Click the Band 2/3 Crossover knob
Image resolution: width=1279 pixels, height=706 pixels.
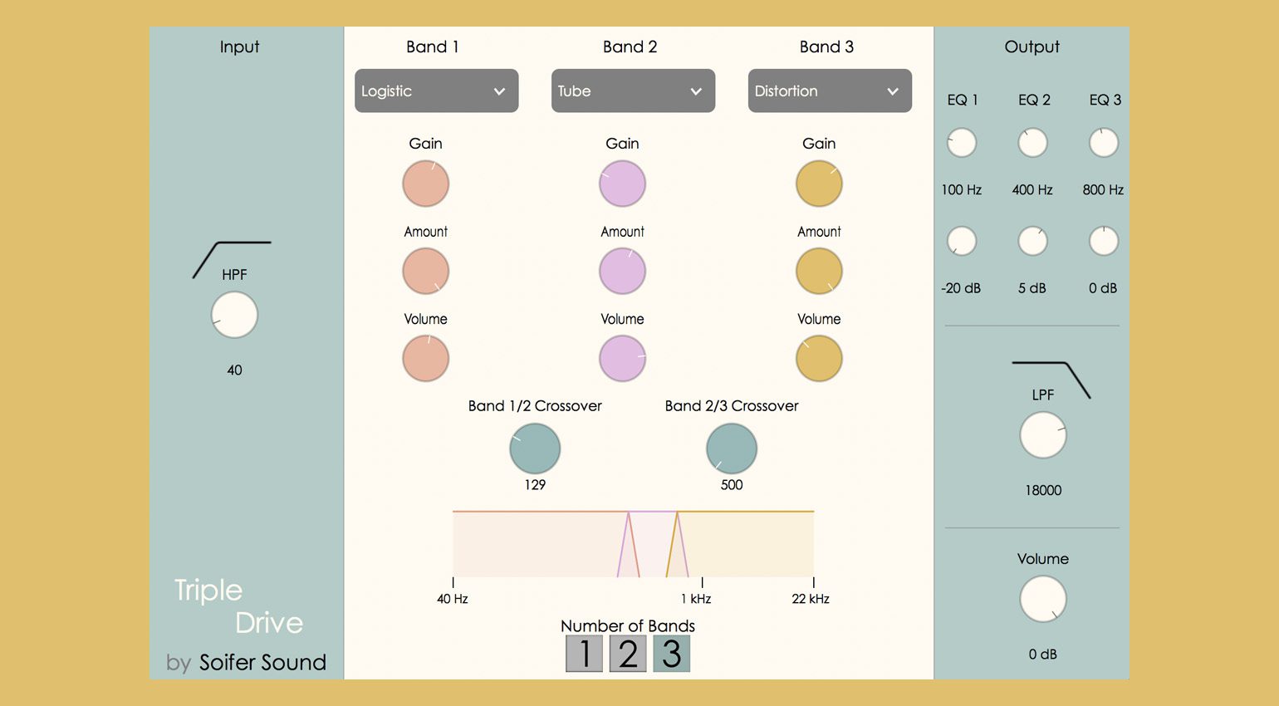(732, 449)
